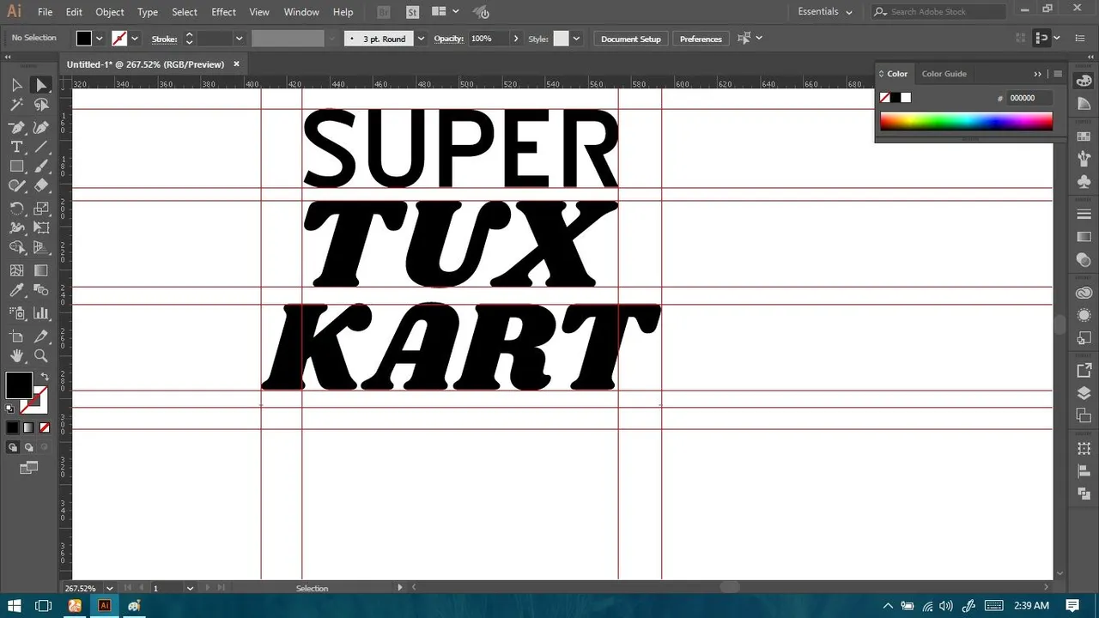Image resolution: width=1099 pixels, height=618 pixels.
Task: Pick the Line Segment tool
Action: coord(41,147)
